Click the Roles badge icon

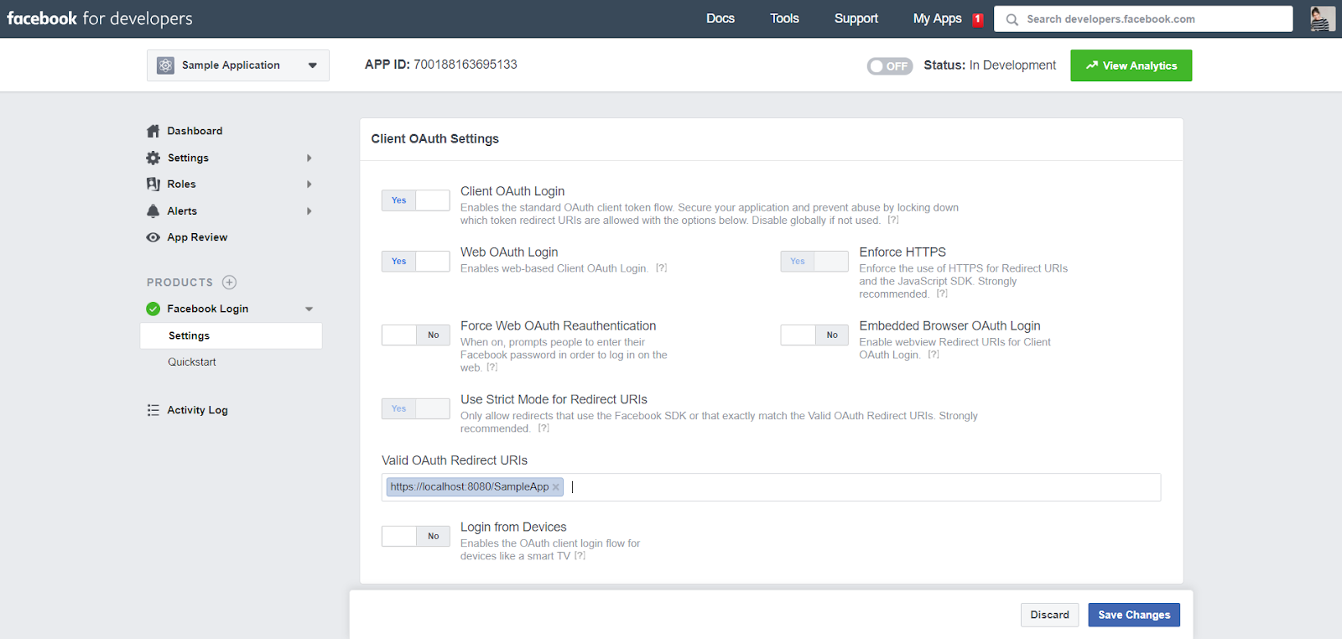pyautogui.click(x=153, y=184)
